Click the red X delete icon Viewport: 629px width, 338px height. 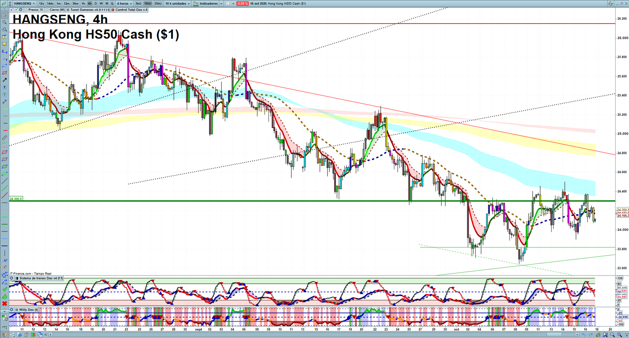pyautogui.click(x=4, y=303)
